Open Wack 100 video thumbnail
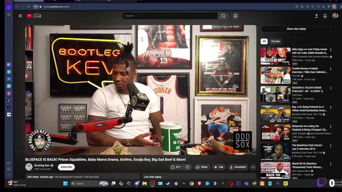The height and width of the screenshot is (192, 342). coord(275,170)
